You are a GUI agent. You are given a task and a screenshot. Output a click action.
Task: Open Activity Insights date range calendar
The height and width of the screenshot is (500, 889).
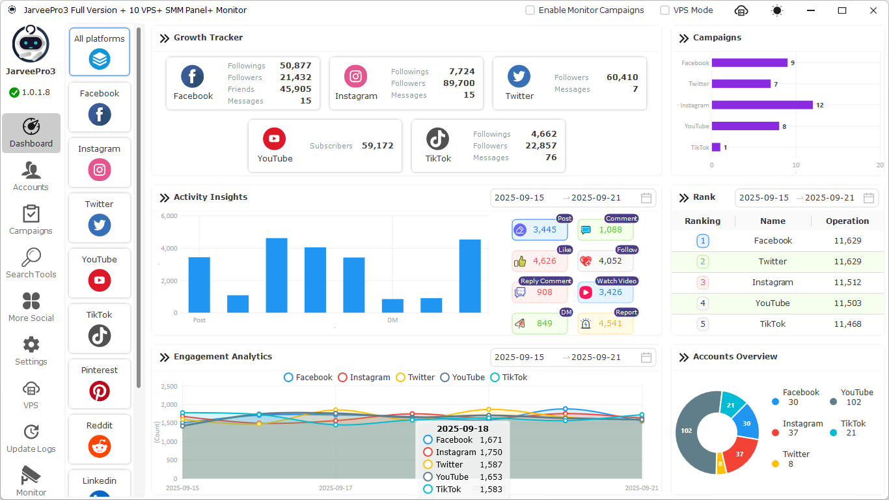646,198
